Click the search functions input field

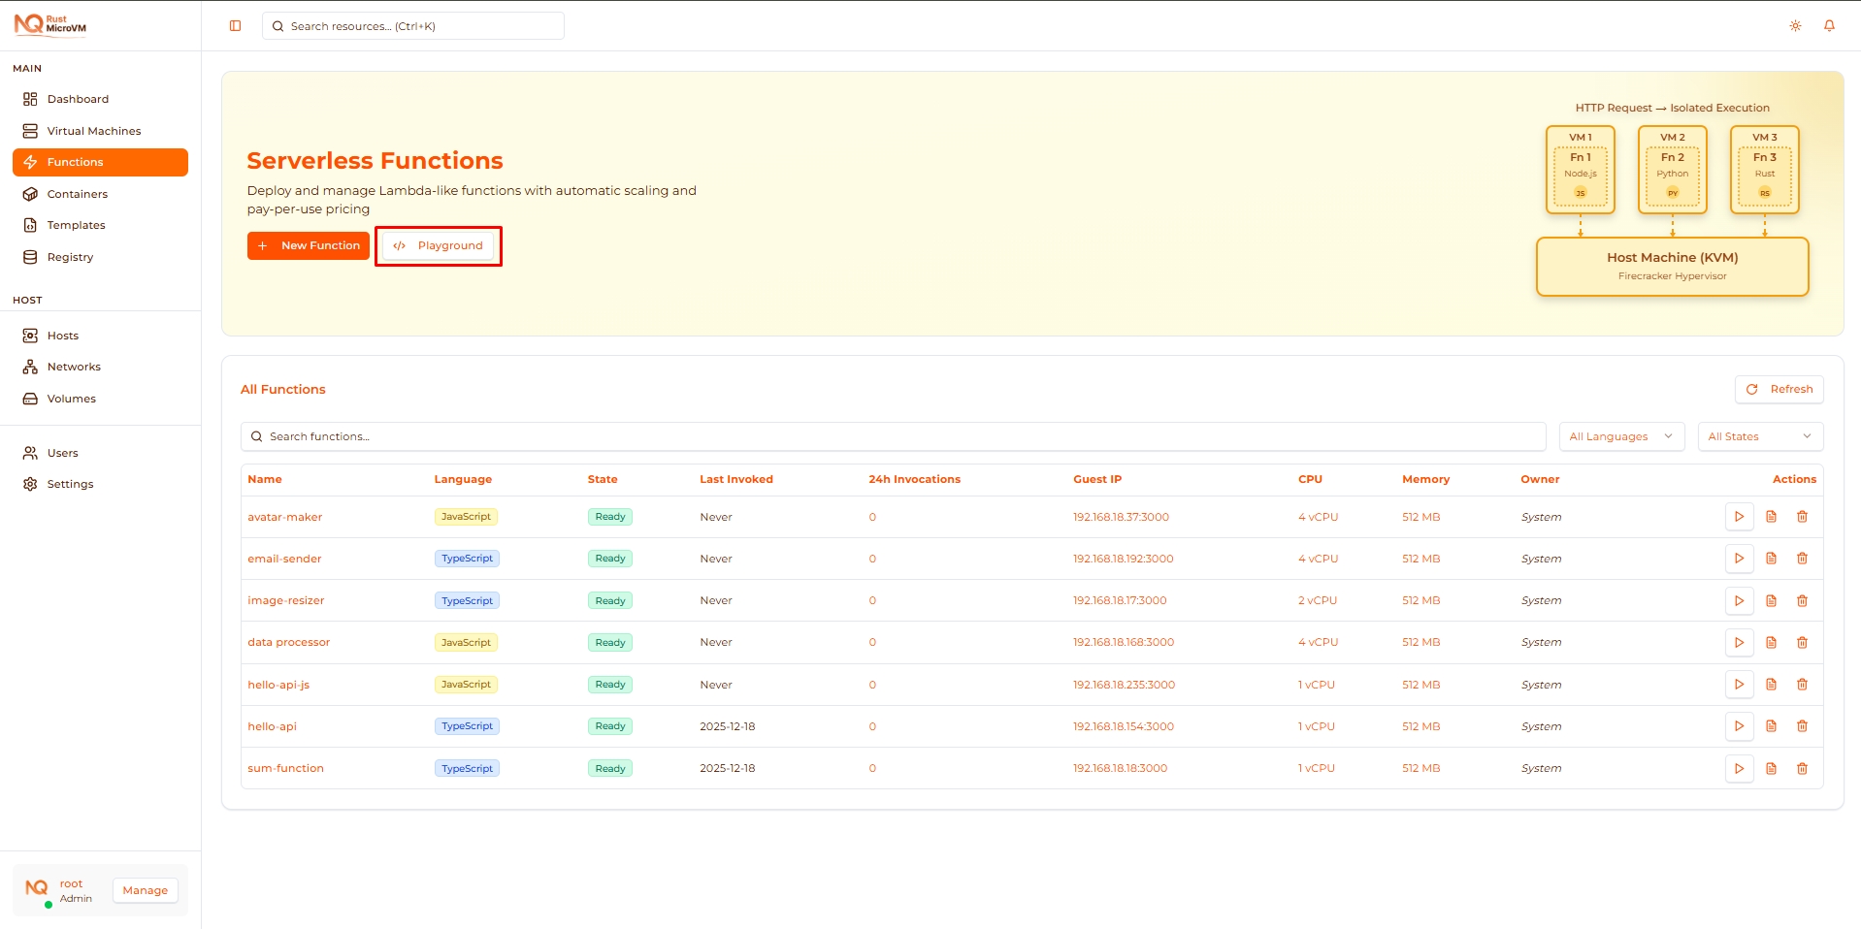[x=679, y=436]
